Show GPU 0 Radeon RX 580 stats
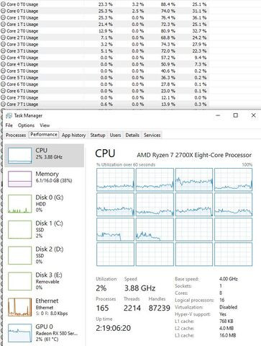The width and height of the screenshot is (261, 346). [45, 333]
